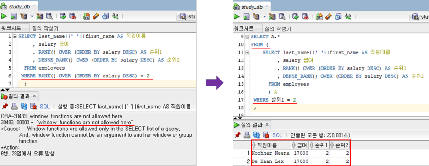Sort by 순위1 column header
This screenshot has width=429, height=166.
coord(319,145)
